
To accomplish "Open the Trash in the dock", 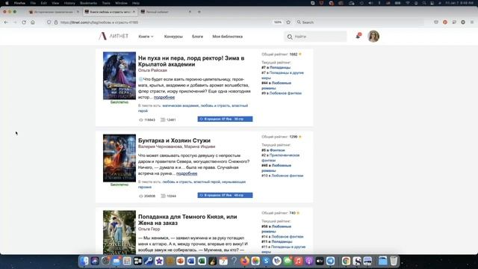I will pos(394,261).
